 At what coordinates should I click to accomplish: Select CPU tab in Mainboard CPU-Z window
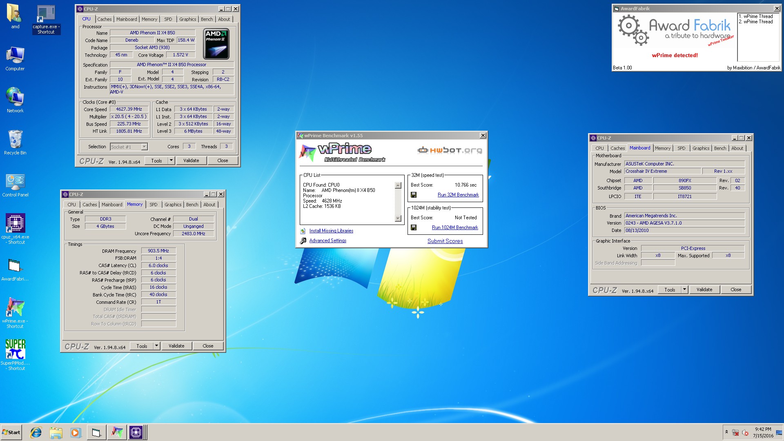(x=599, y=148)
